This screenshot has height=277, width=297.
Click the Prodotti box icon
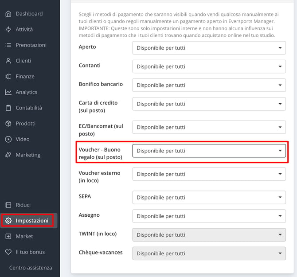(8, 124)
